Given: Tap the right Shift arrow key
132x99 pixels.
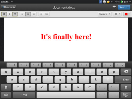Looking at the screenshot, I should coord(126,87).
